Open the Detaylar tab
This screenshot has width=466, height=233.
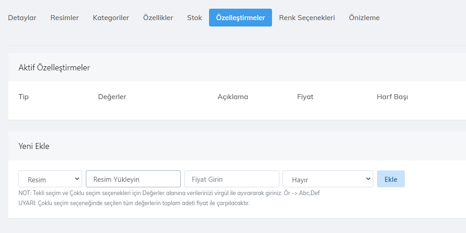(22, 18)
